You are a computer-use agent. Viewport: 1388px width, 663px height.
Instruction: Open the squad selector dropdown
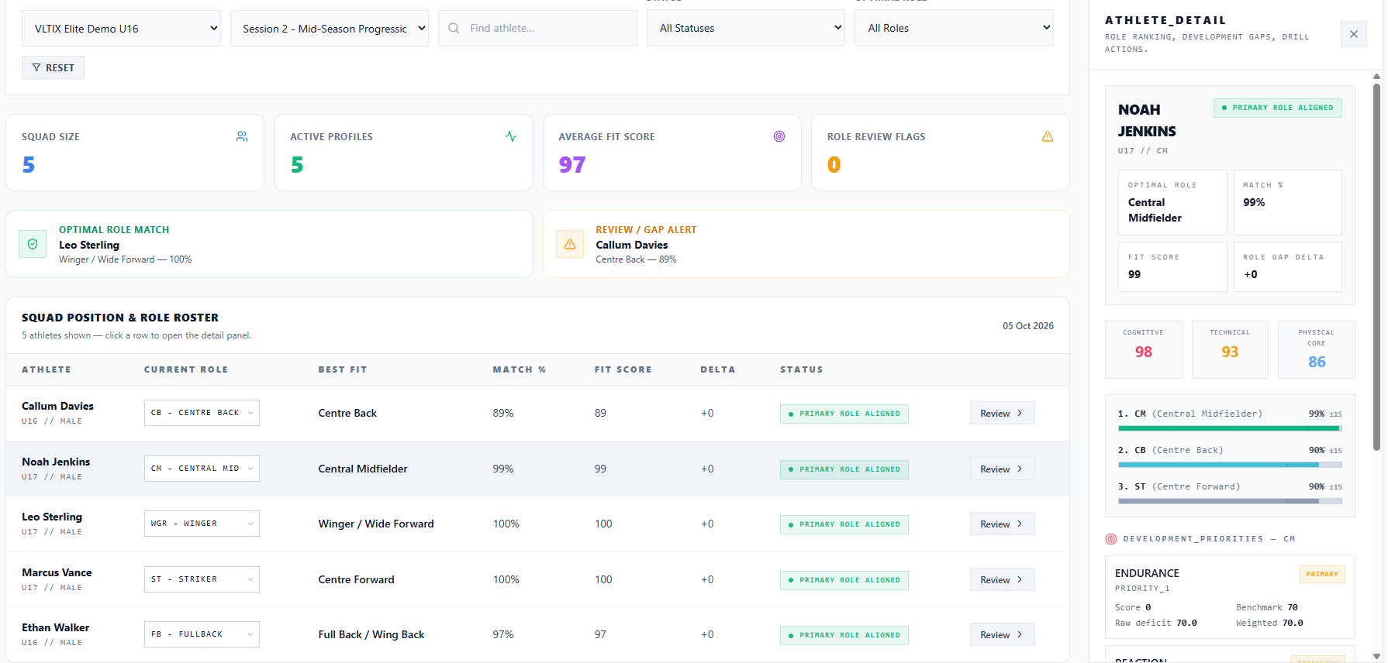(x=121, y=28)
